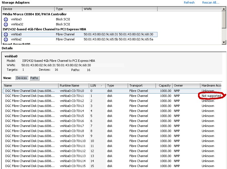
Task: Click Block SCSI type of vmhba3
Action: [63, 19]
